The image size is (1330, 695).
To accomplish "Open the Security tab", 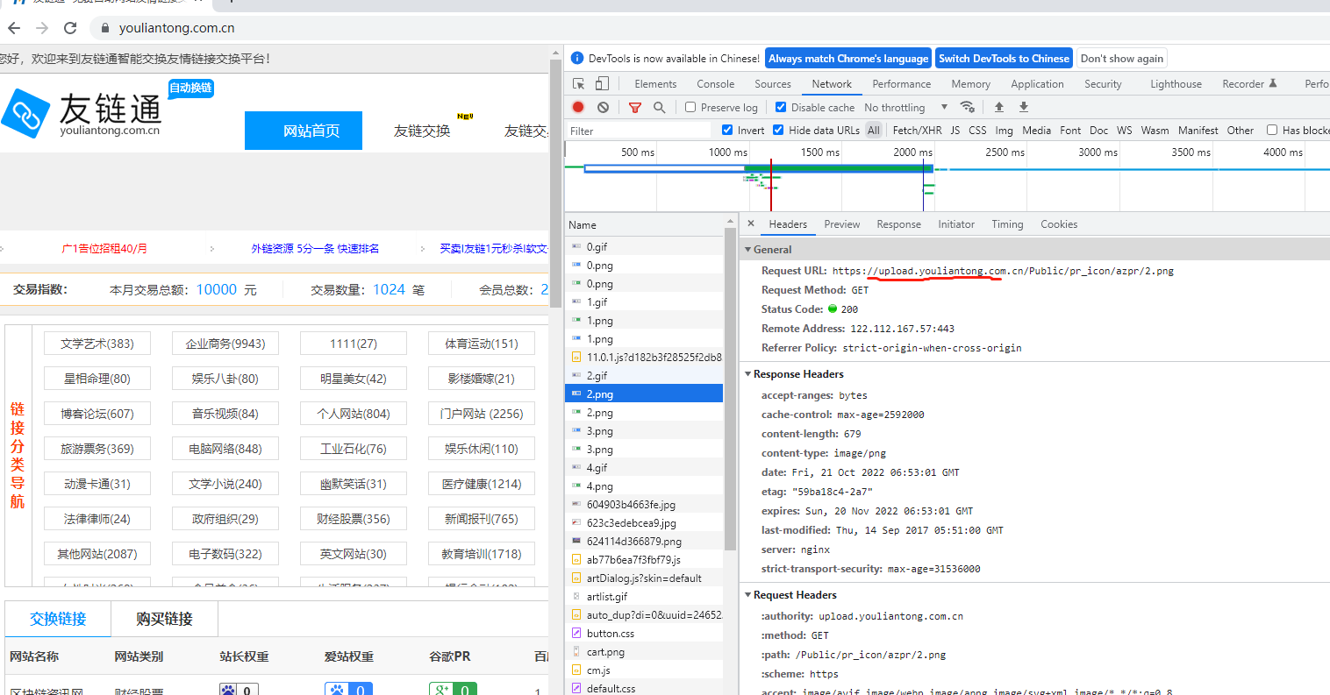I will click(x=1103, y=84).
